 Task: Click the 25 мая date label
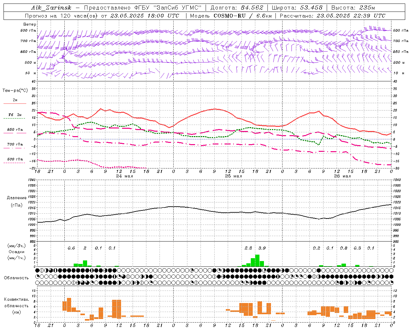[x=233, y=176]
